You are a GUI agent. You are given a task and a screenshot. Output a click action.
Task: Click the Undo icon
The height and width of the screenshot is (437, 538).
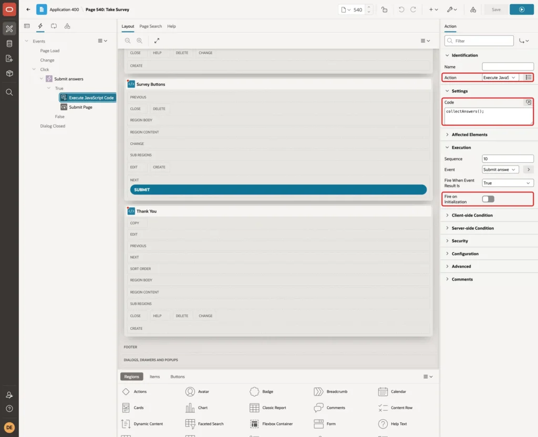pos(401,9)
